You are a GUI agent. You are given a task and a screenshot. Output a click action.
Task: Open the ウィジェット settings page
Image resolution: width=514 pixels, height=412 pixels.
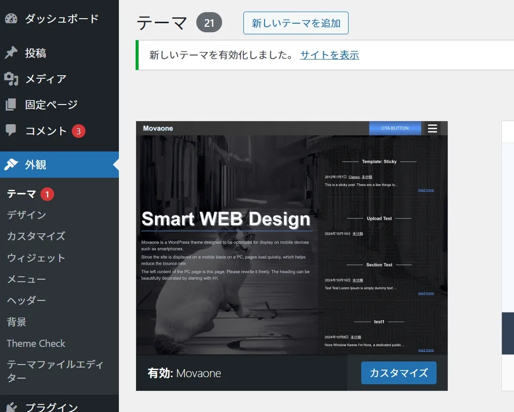coord(36,258)
